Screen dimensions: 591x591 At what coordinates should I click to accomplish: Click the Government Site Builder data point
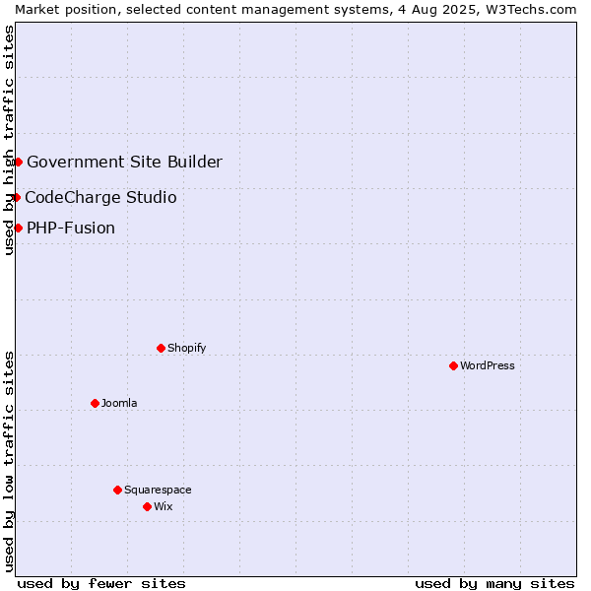18,163
